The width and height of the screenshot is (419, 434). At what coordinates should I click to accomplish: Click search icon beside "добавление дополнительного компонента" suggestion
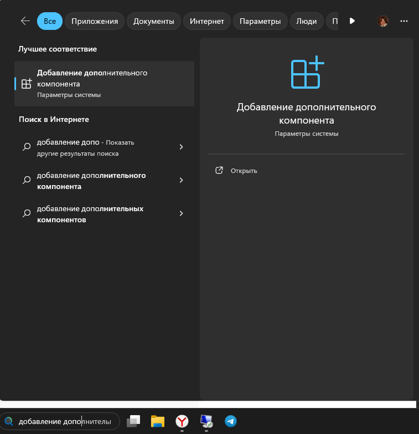[x=27, y=180]
